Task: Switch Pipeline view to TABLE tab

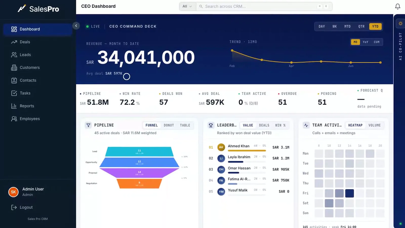Action: (185, 125)
